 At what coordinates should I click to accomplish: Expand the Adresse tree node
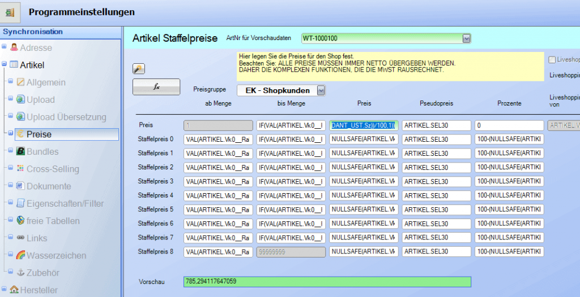(x=5, y=47)
